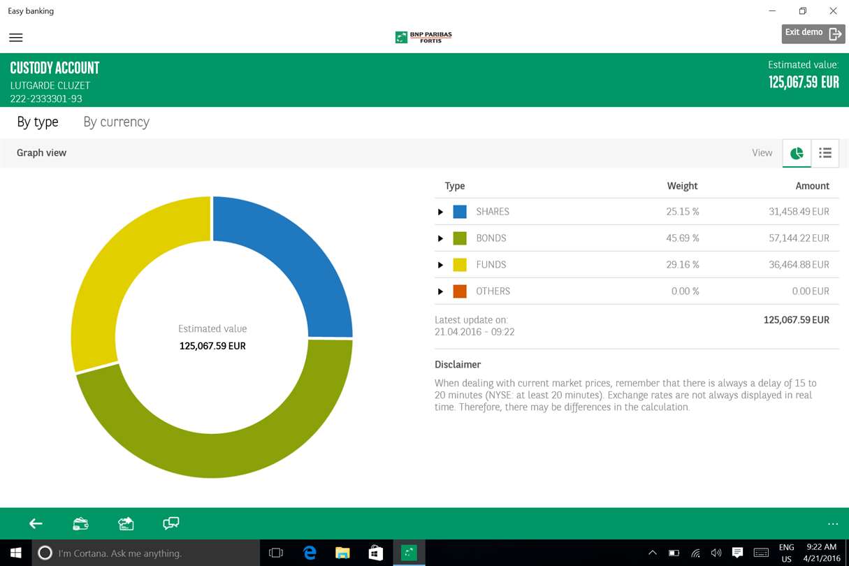Click the orange OTHERS color swatch
The height and width of the screenshot is (566, 849).
tap(460, 291)
